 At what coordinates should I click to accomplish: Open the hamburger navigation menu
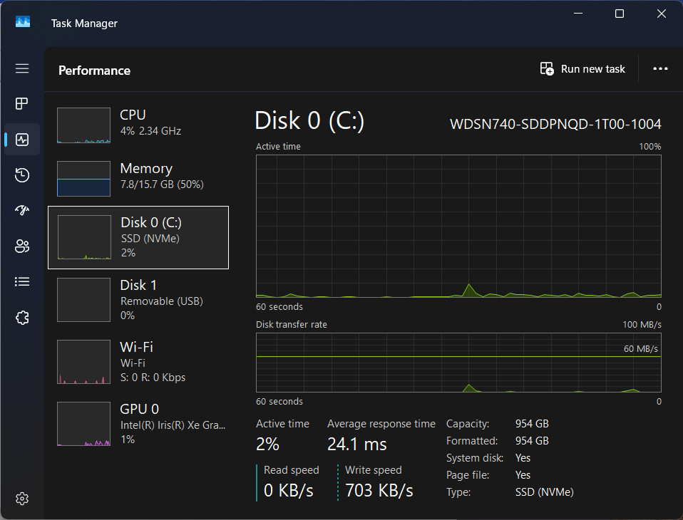(22, 68)
